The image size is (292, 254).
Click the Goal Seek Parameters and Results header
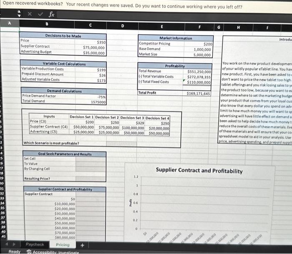(x=65, y=154)
